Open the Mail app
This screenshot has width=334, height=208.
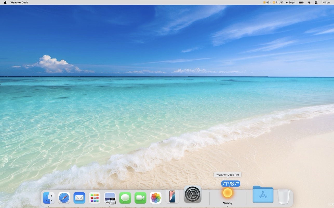point(79,198)
